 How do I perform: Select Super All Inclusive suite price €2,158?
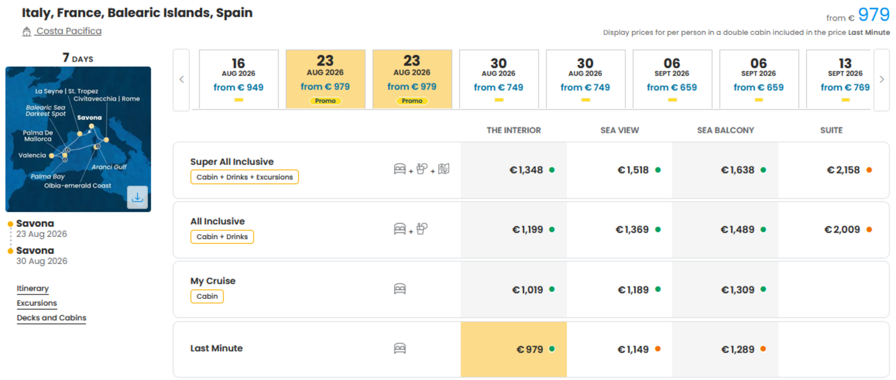pos(834,170)
